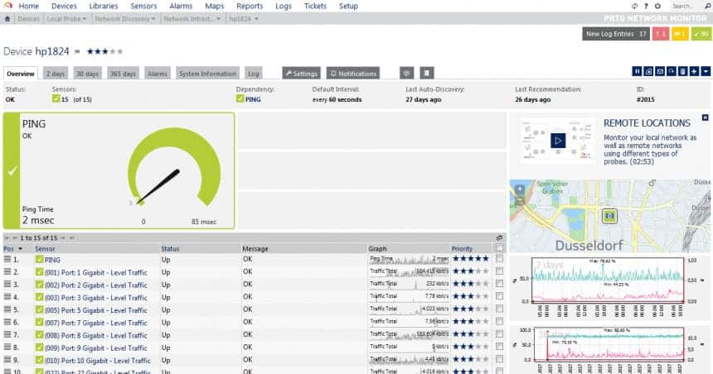Switch to the 30 days tab

coord(87,74)
